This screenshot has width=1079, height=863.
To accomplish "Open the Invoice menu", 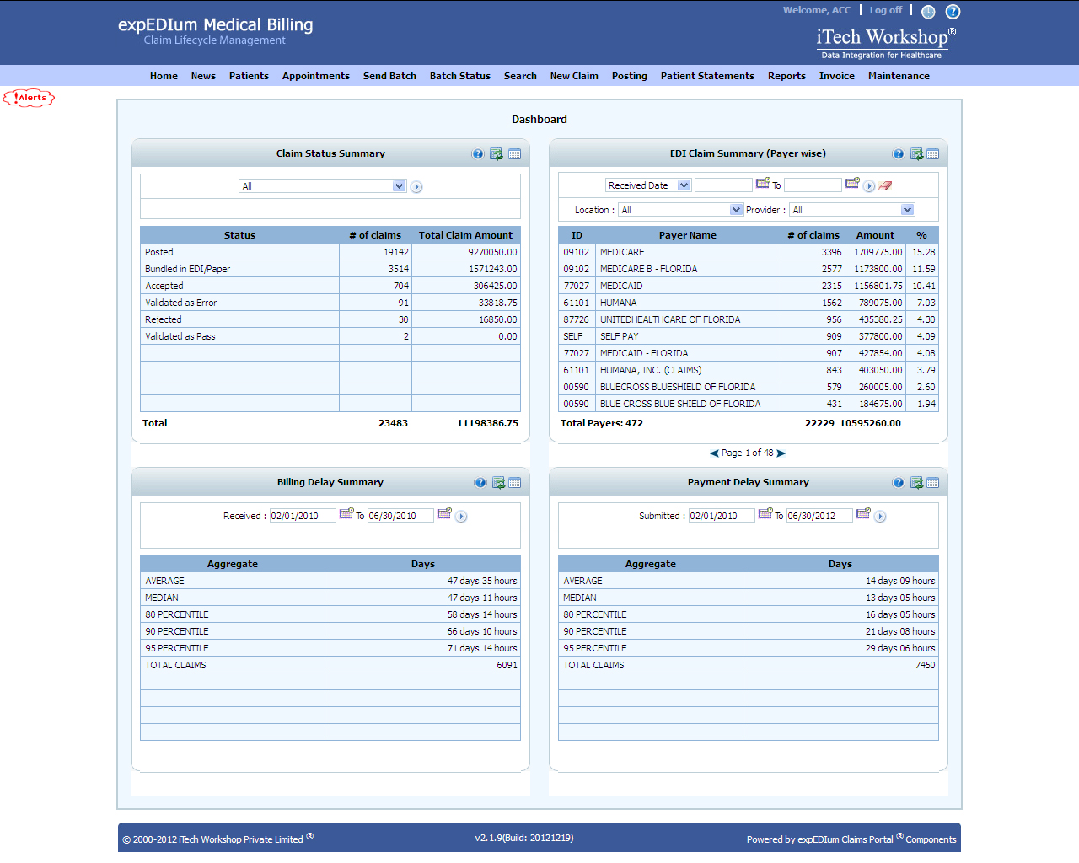I will click(x=837, y=76).
